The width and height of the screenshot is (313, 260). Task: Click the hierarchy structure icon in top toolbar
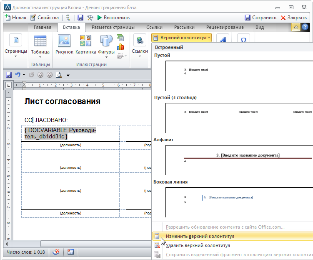pyautogui.click(x=68, y=18)
